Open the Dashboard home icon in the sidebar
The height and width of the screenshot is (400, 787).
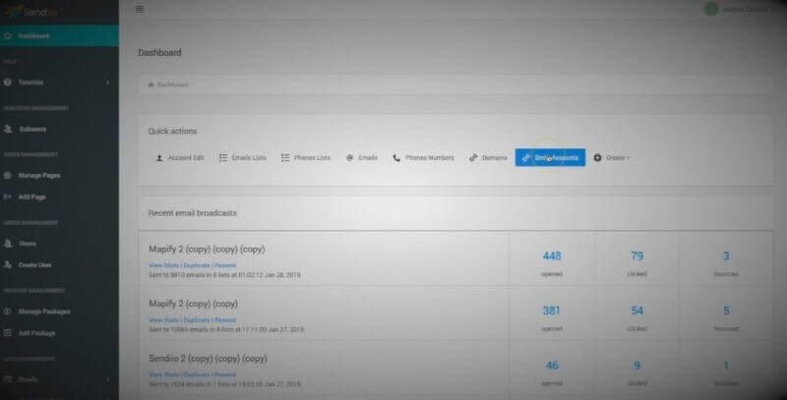click(x=8, y=36)
